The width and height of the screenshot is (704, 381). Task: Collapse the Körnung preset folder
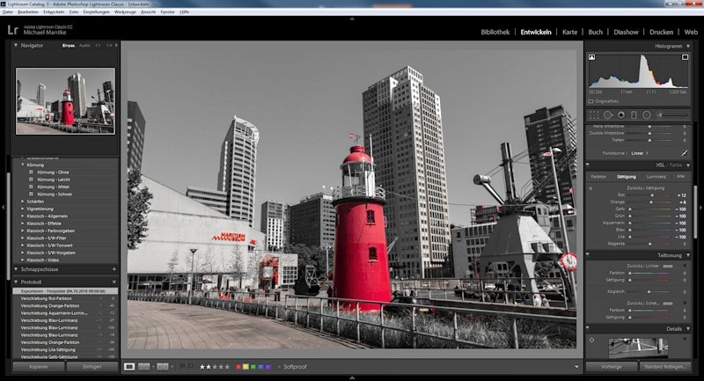pos(23,165)
